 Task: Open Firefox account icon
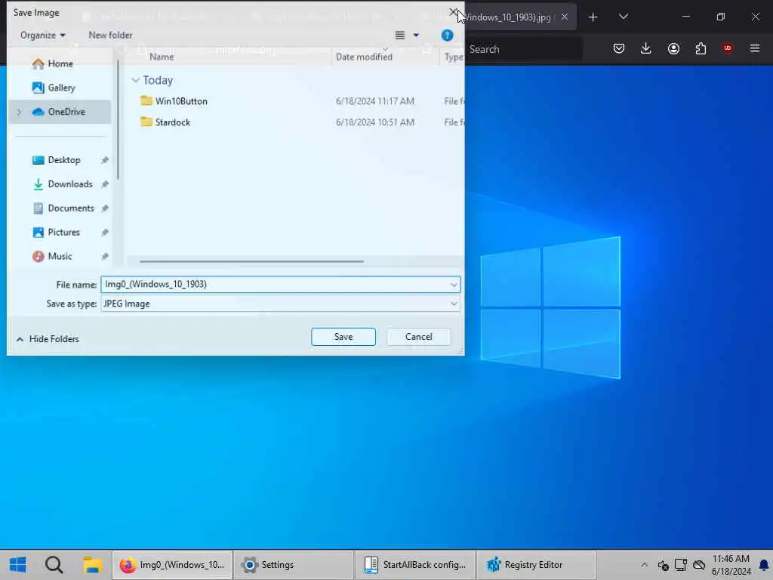tap(673, 48)
